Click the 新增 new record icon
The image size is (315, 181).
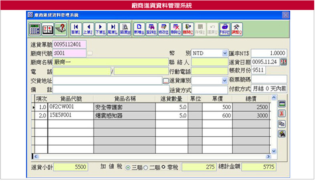[x=139, y=29]
